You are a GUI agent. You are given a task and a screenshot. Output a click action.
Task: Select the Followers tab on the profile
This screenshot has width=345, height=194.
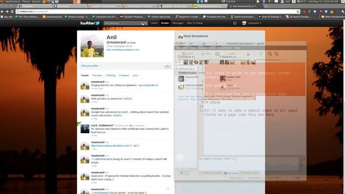(124, 75)
